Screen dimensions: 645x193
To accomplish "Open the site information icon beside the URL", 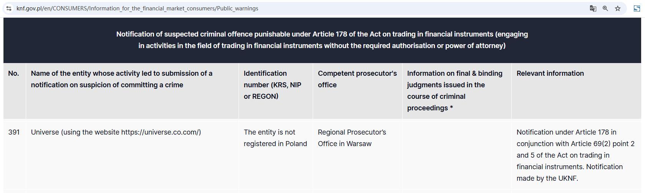I will click(x=9, y=8).
